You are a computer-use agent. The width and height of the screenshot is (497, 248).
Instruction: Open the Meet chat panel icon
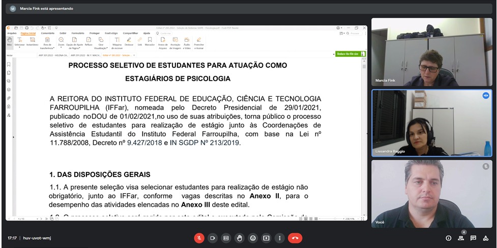click(473, 238)
